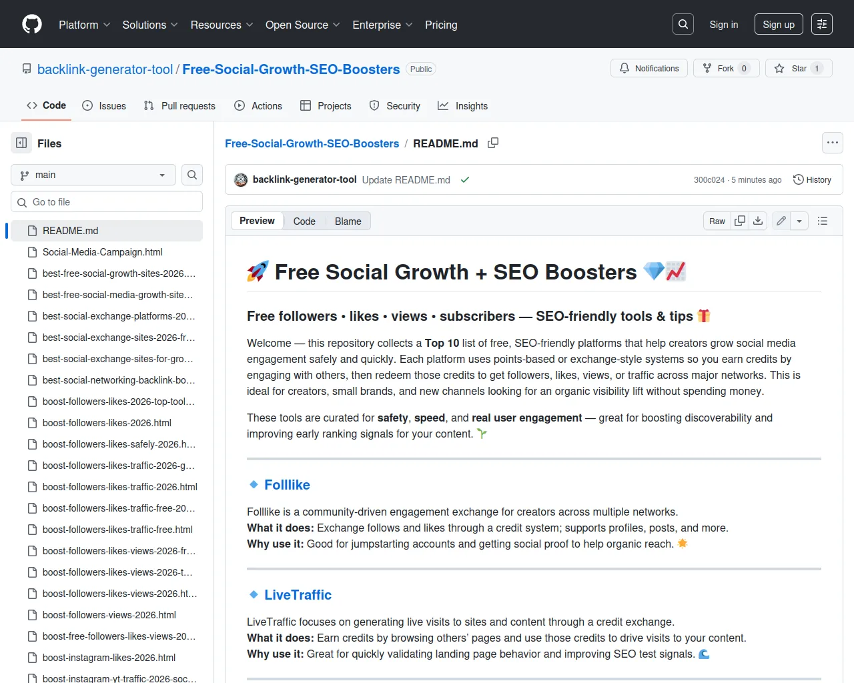This screenshot has width=854, height=683.
Task: Click the GitHub logo icon
Action: (32, 25)
